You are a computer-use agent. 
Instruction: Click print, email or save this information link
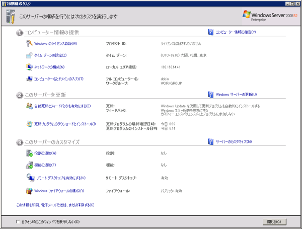[x=55, y=205]
